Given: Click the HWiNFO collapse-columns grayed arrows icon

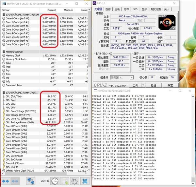Looking at the screenshot, I should (15, 181).
